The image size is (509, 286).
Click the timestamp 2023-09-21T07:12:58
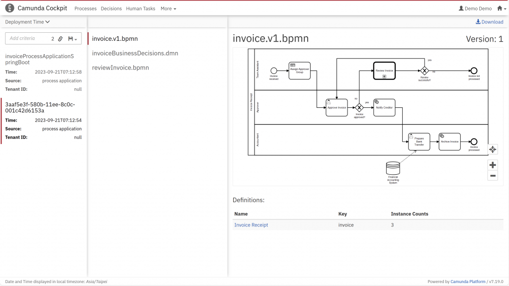tap(58, 72)
